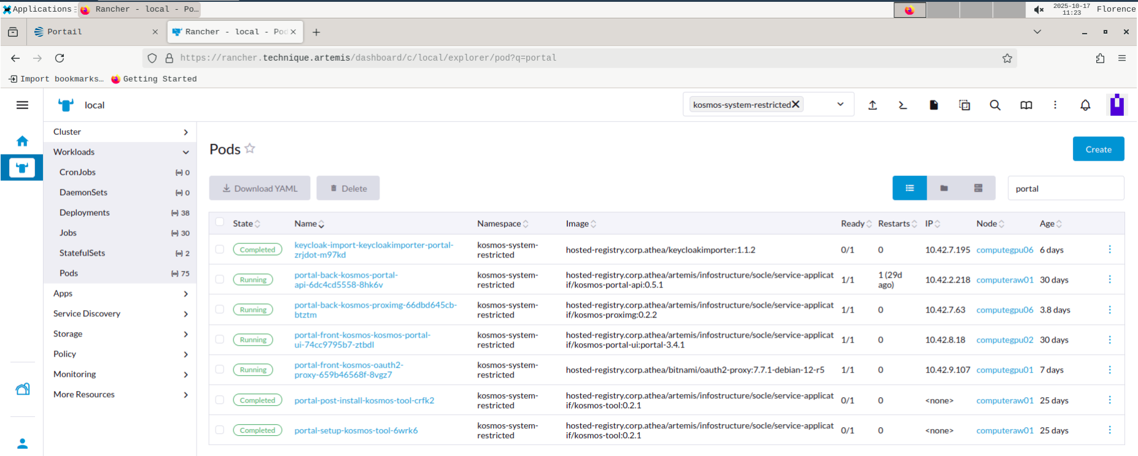Open the computeraw01 node link for portal-setup-kosmos-tool
Image resolution: width=1138 pixels, height=456 pixels.
click(x=1005, y=430)
